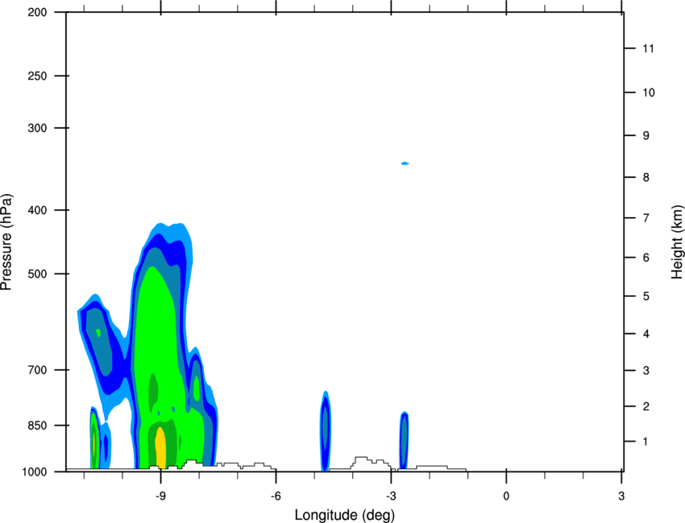Click the 200 pressure axis label
685x523 pixels.
[37, 12]
